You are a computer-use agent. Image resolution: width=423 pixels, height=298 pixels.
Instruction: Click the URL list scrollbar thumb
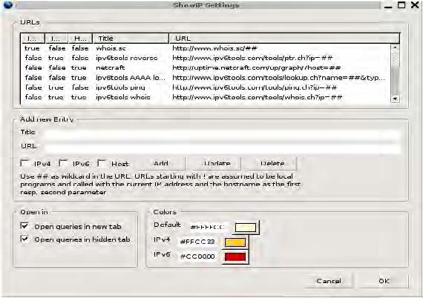pos(395,81)
